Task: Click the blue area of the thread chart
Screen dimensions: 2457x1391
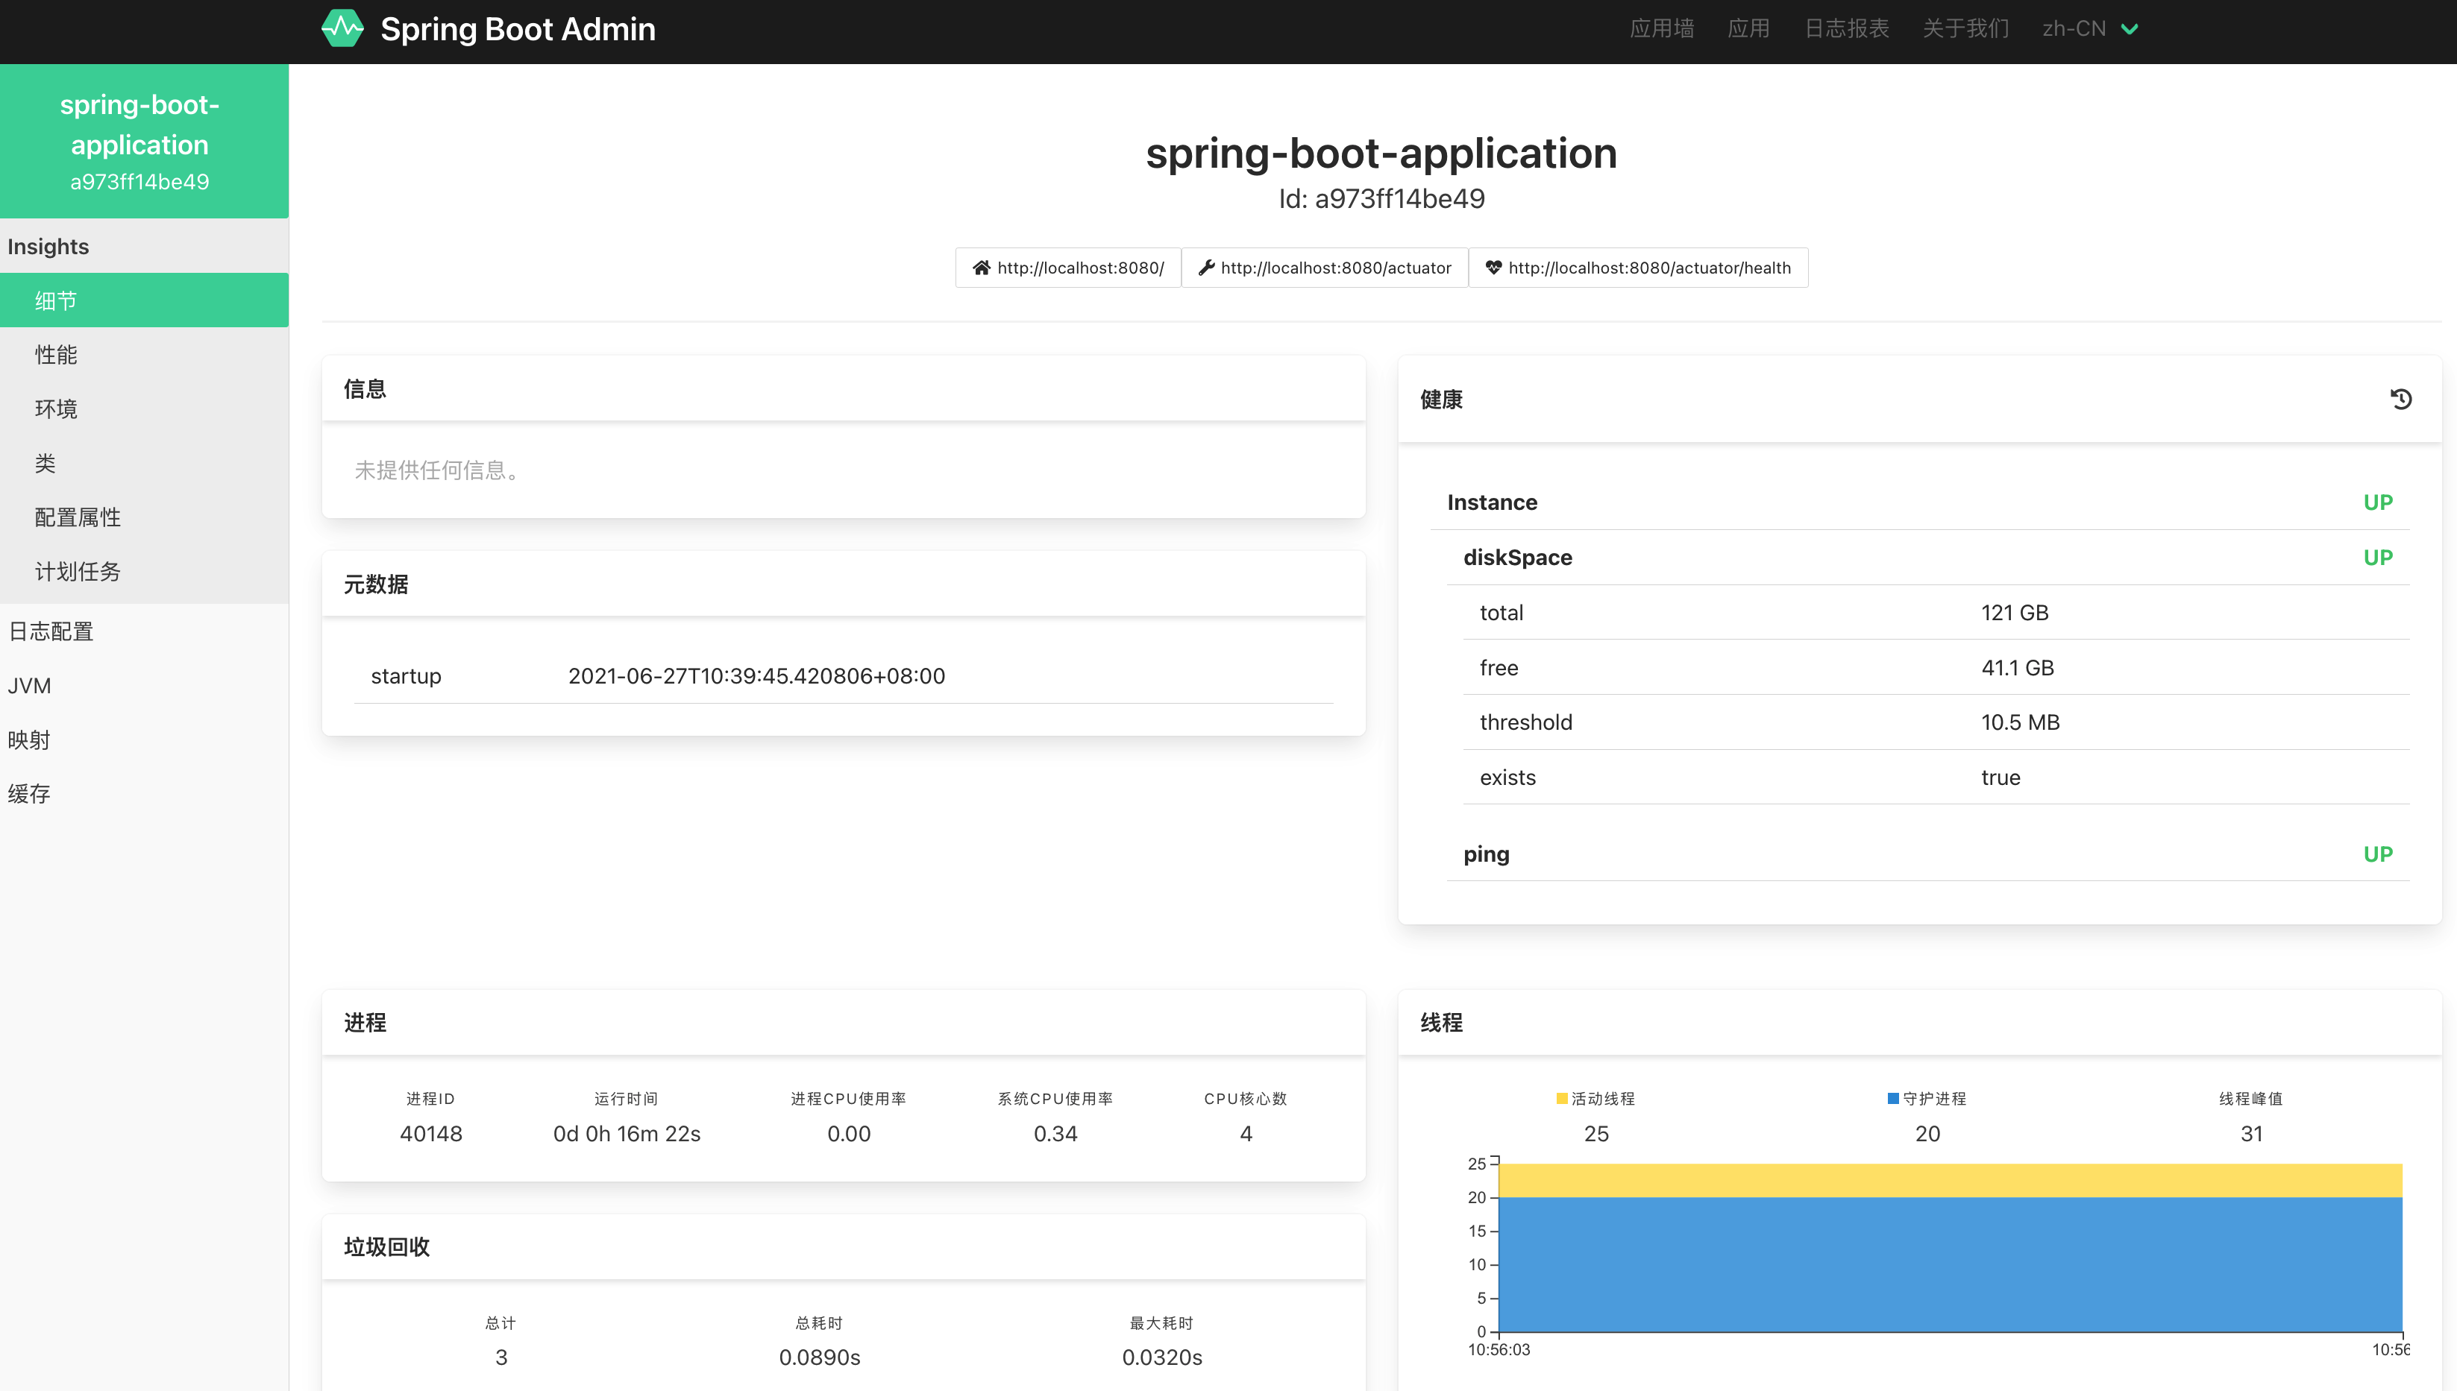Action: click(1950, 1264)
